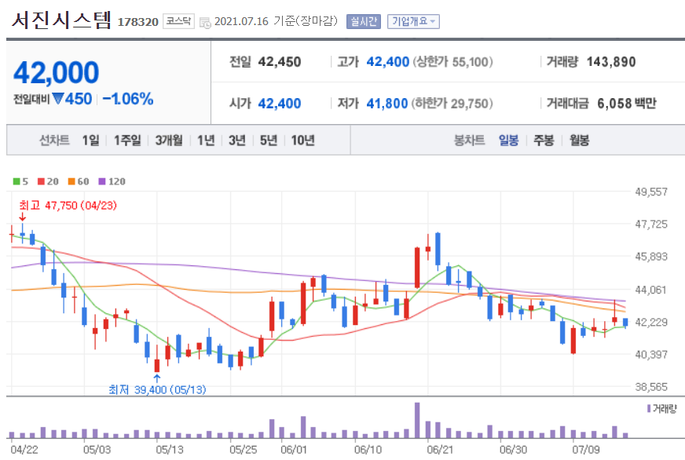This screenshot has width=685, height=460.
Task: Click the 상한가 55,100 text
Action: (x=452, y=62)
